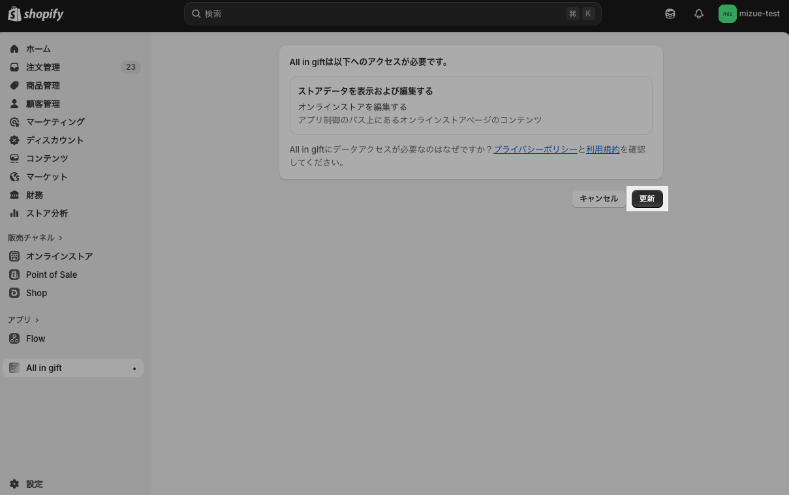
Task: Open the プライバシーポリシー link
Action: tap(535, 149)
